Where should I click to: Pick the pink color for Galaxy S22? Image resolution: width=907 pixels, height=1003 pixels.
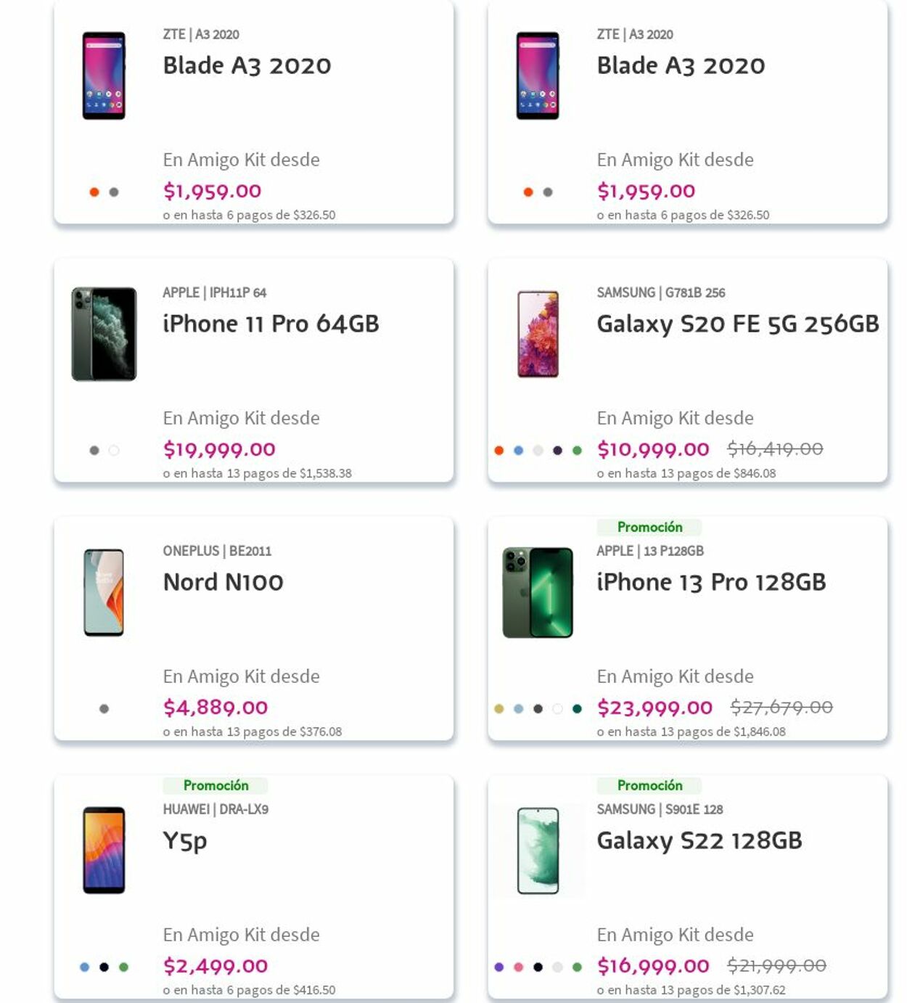[x=518, y=967]
